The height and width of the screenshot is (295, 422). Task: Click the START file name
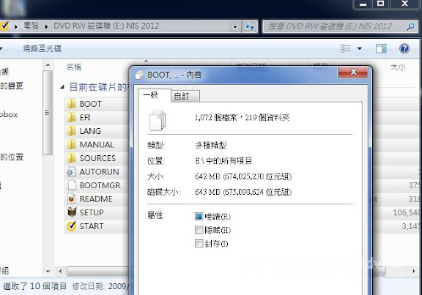click(92, 226)
